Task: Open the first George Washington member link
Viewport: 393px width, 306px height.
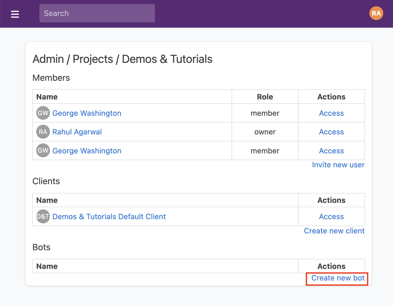Action: [87, 113]
